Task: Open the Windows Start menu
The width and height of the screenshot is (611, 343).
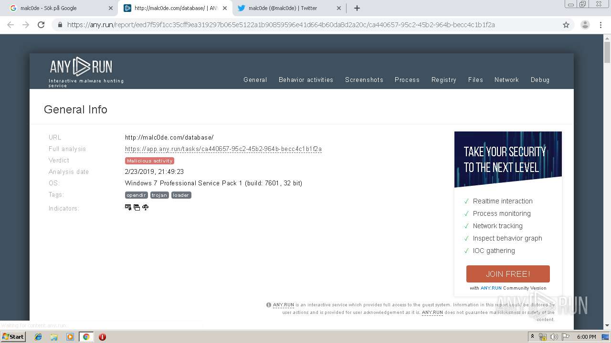Action: pos(13,337)
